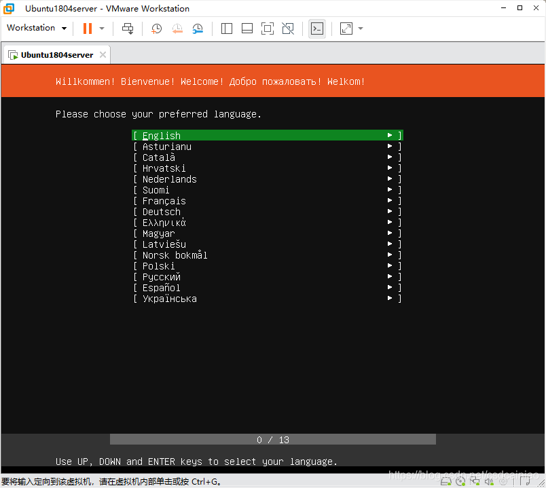Click the window resize grip in the corner
Viewport: 546px width, 488px height.
541,483
